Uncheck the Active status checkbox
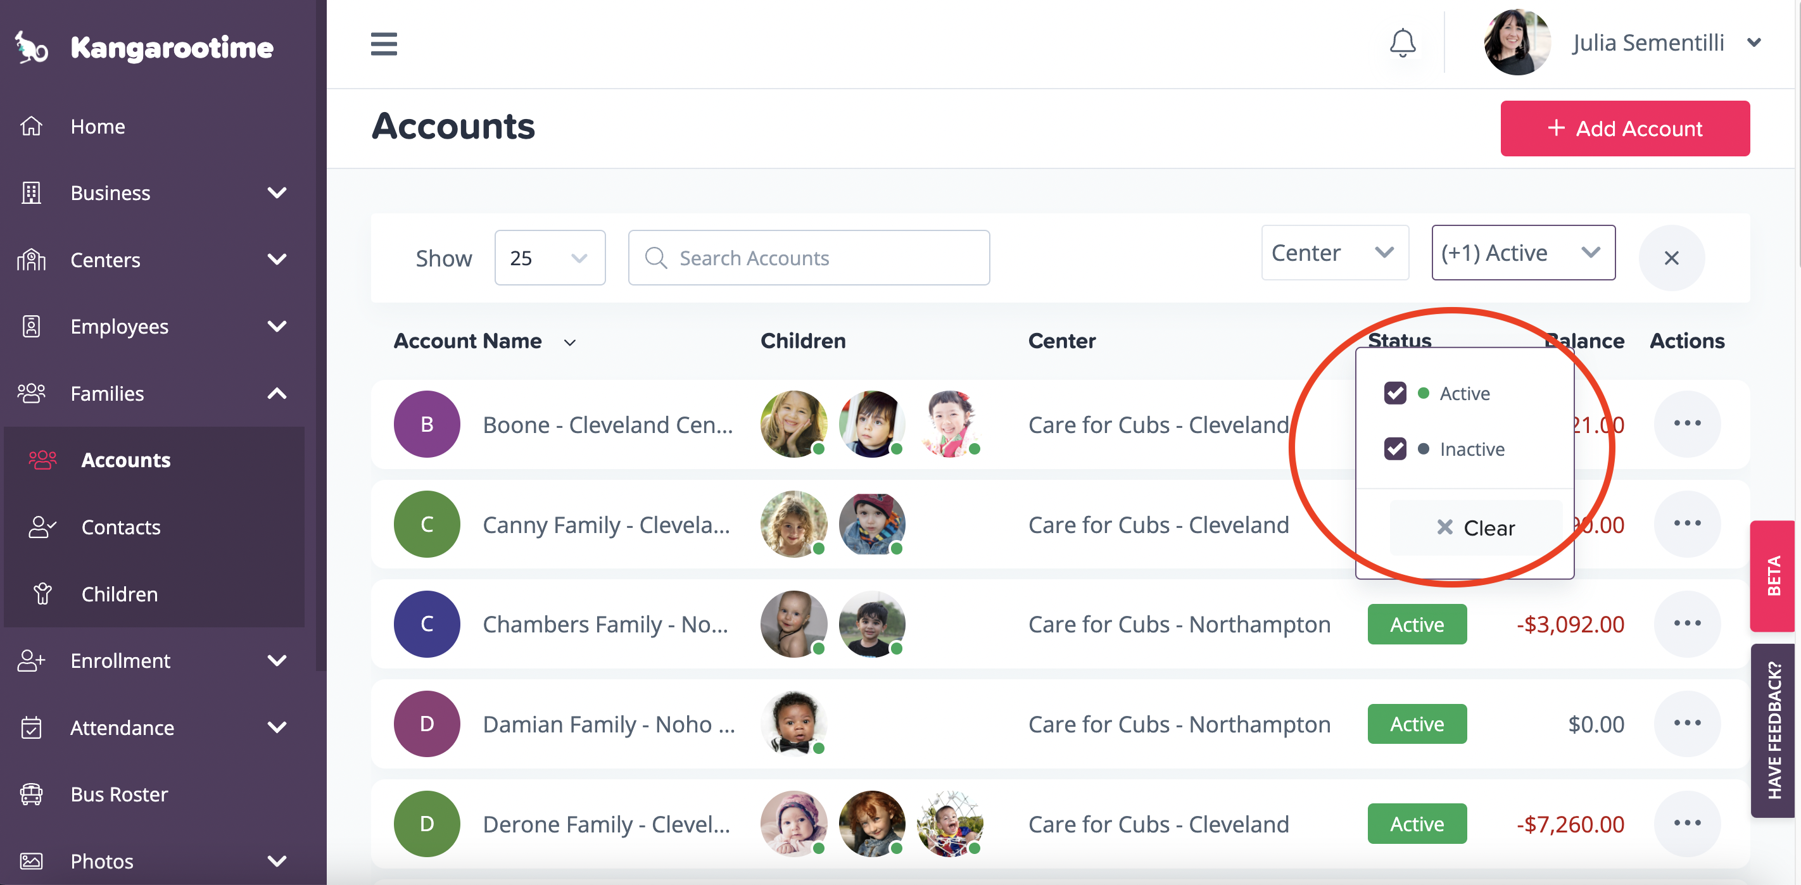 tap(1395, 393)
